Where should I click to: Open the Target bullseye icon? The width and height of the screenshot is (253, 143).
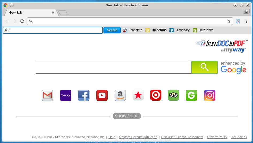tap(156, 95)
